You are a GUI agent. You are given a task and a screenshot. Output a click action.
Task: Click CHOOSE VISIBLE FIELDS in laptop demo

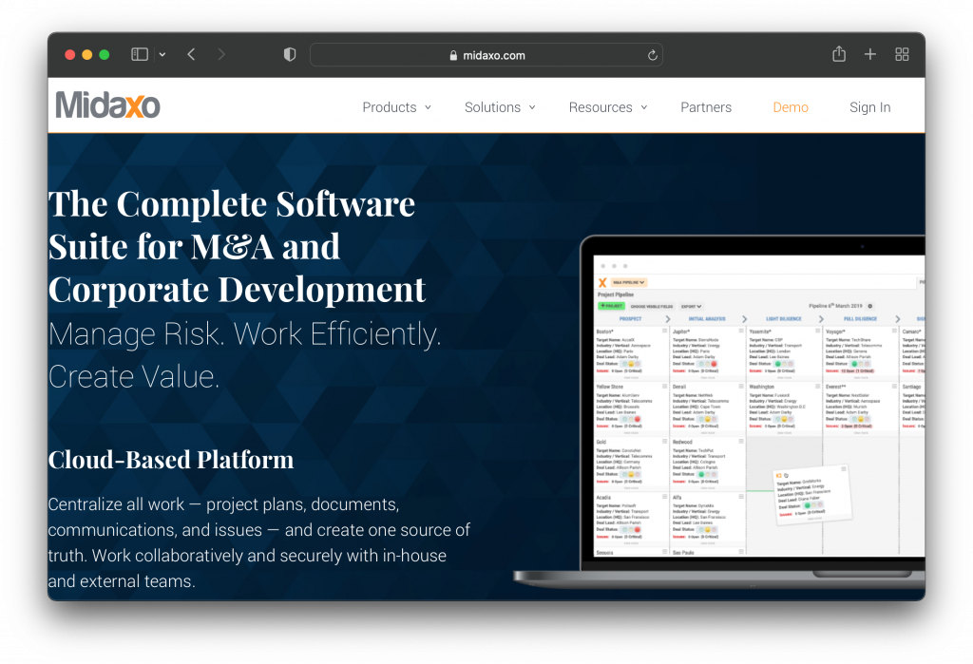pyautogui.click(x=652, y=307)
